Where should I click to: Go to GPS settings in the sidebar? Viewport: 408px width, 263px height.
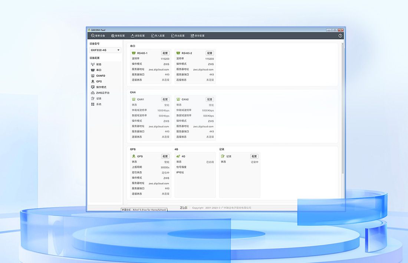(99, 81)
